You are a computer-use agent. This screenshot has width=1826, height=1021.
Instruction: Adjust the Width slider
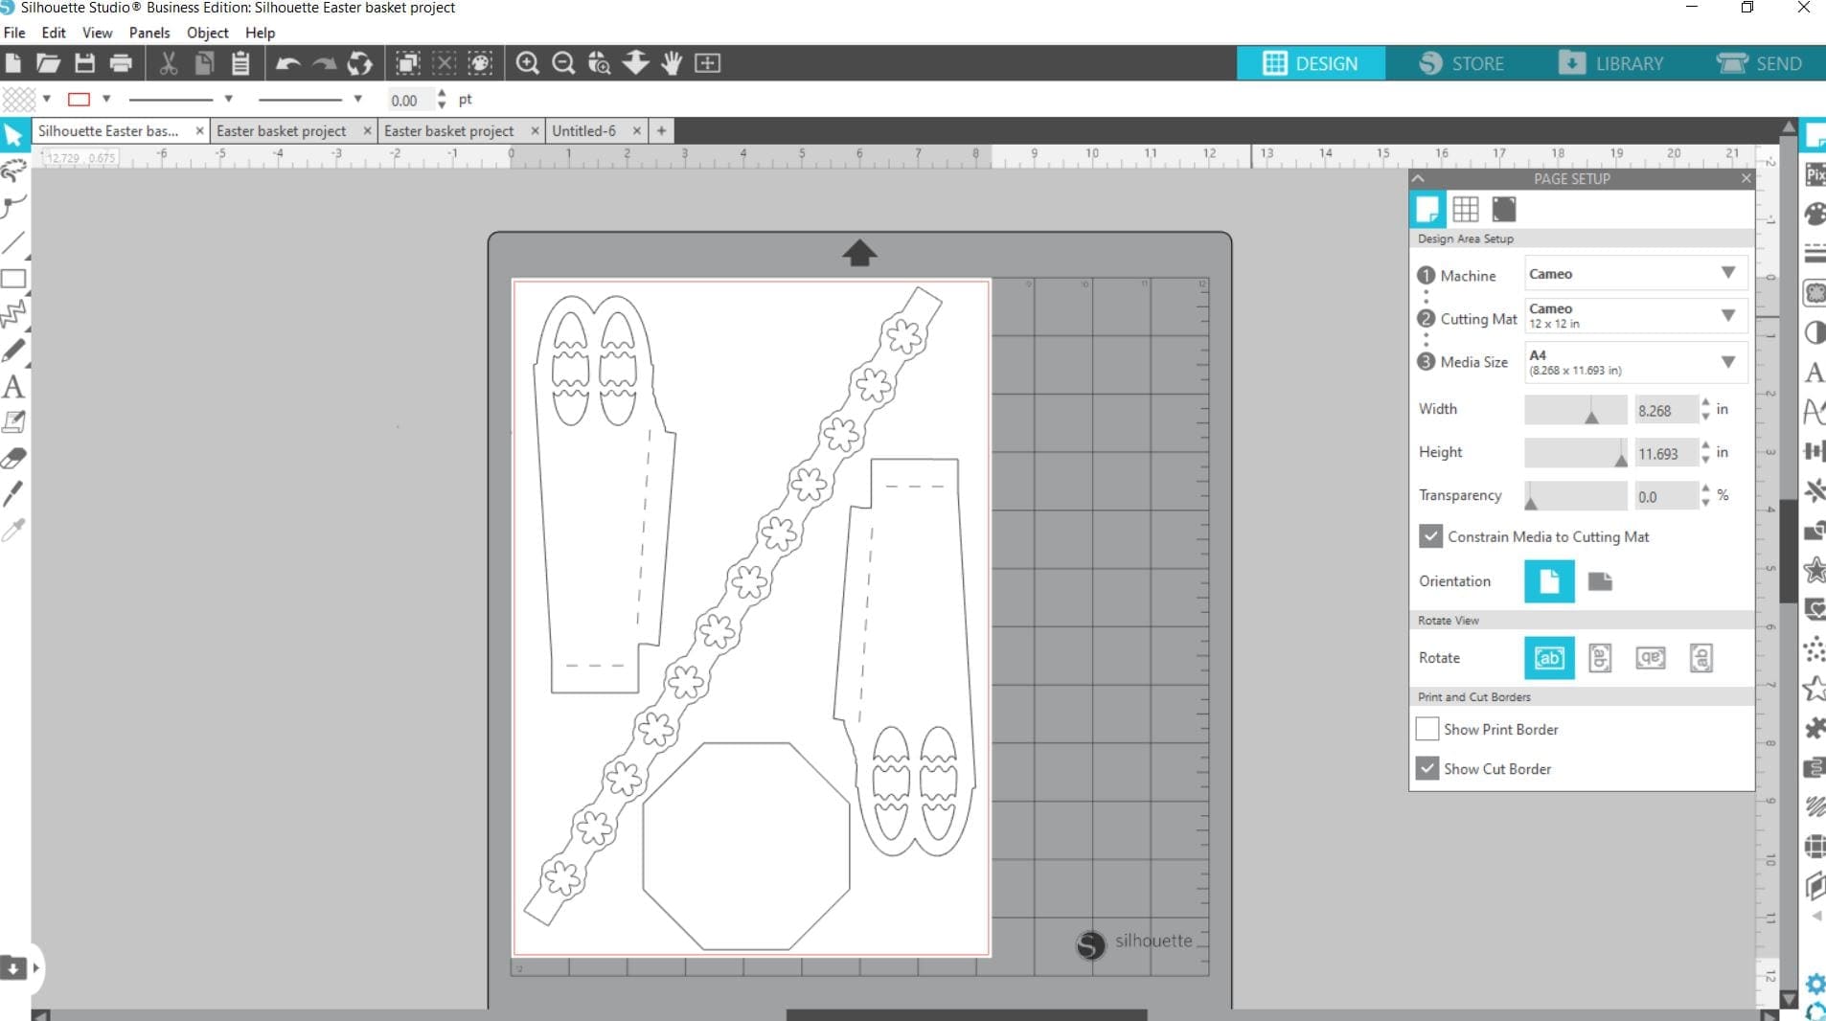(x=1576, y=410)
